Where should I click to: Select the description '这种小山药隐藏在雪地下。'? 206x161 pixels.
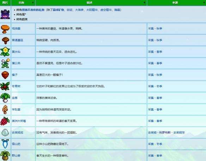53,144
